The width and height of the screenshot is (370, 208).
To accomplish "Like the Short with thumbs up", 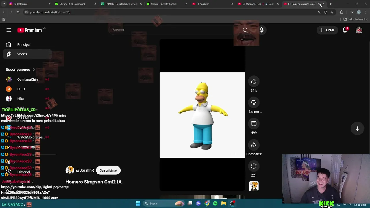I will pos(254,81).
